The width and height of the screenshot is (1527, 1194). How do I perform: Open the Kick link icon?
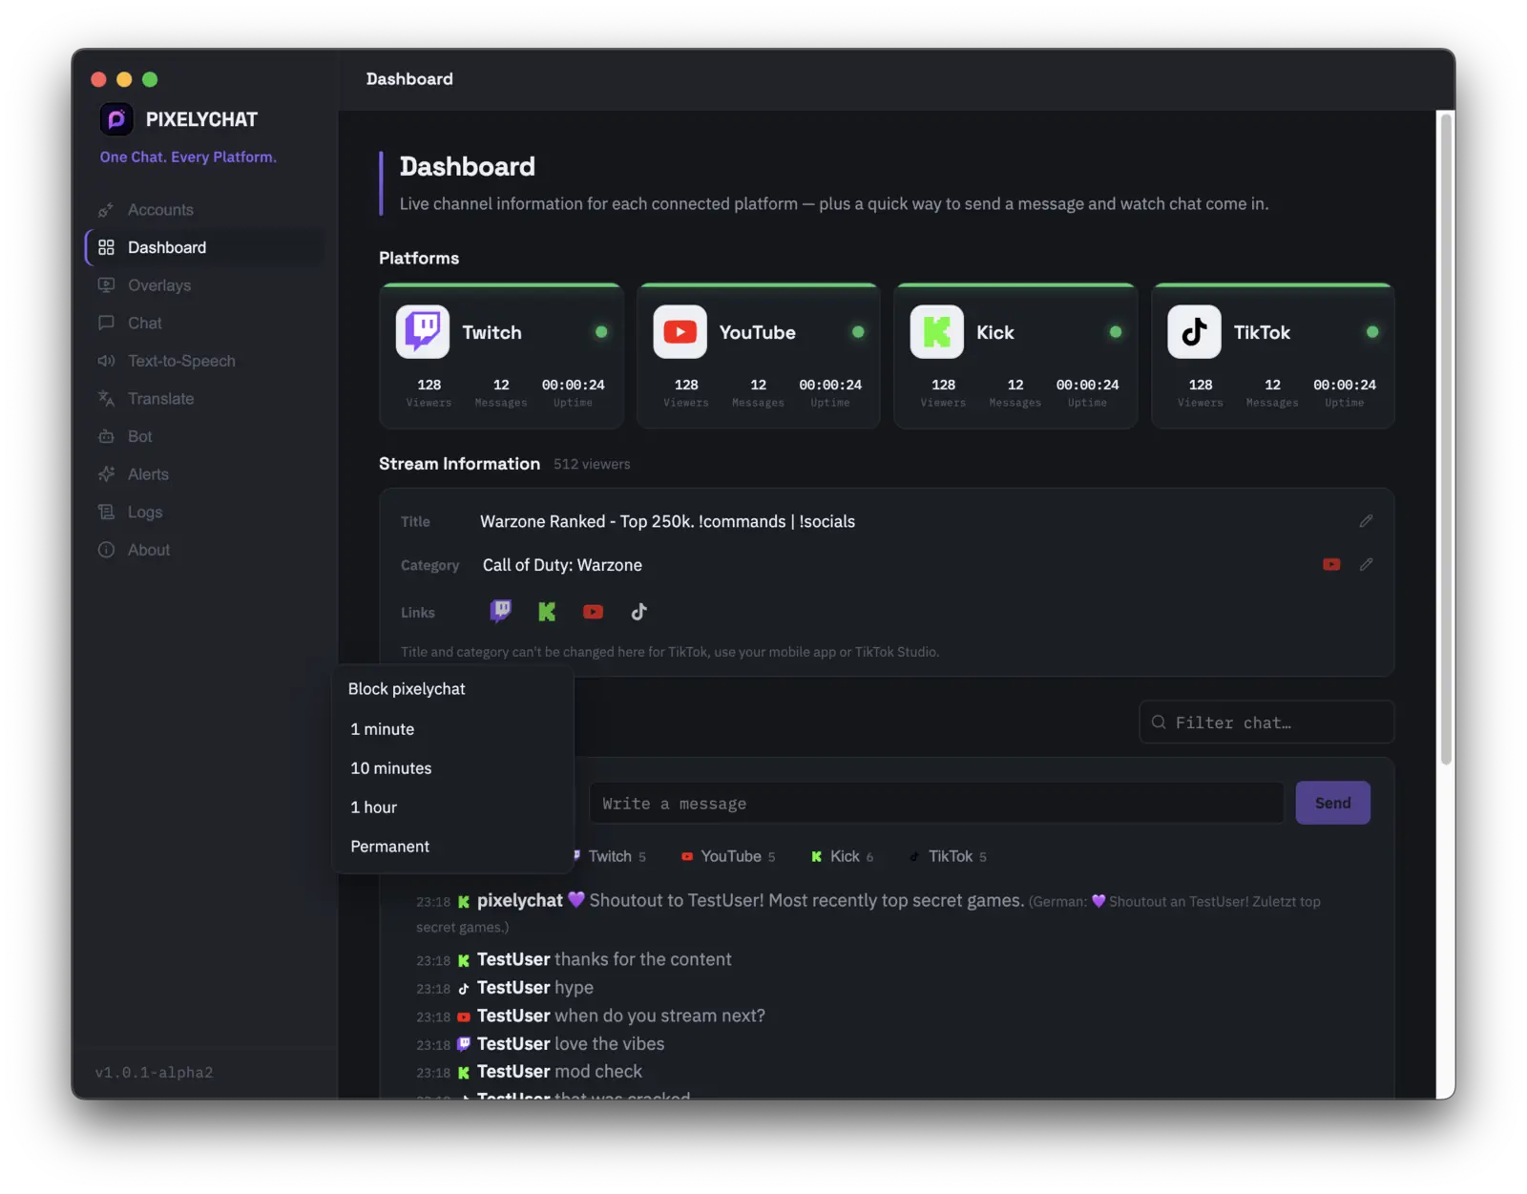click(x=547, y=612)
